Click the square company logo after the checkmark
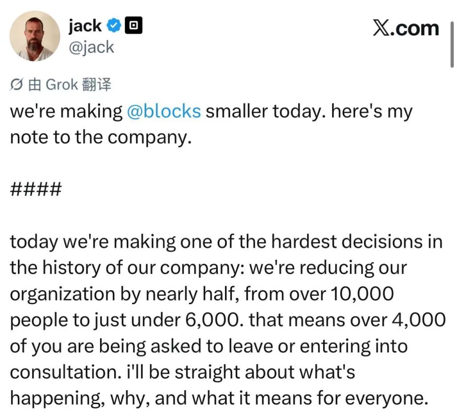The image size is (457, 417). pos(134,25)
